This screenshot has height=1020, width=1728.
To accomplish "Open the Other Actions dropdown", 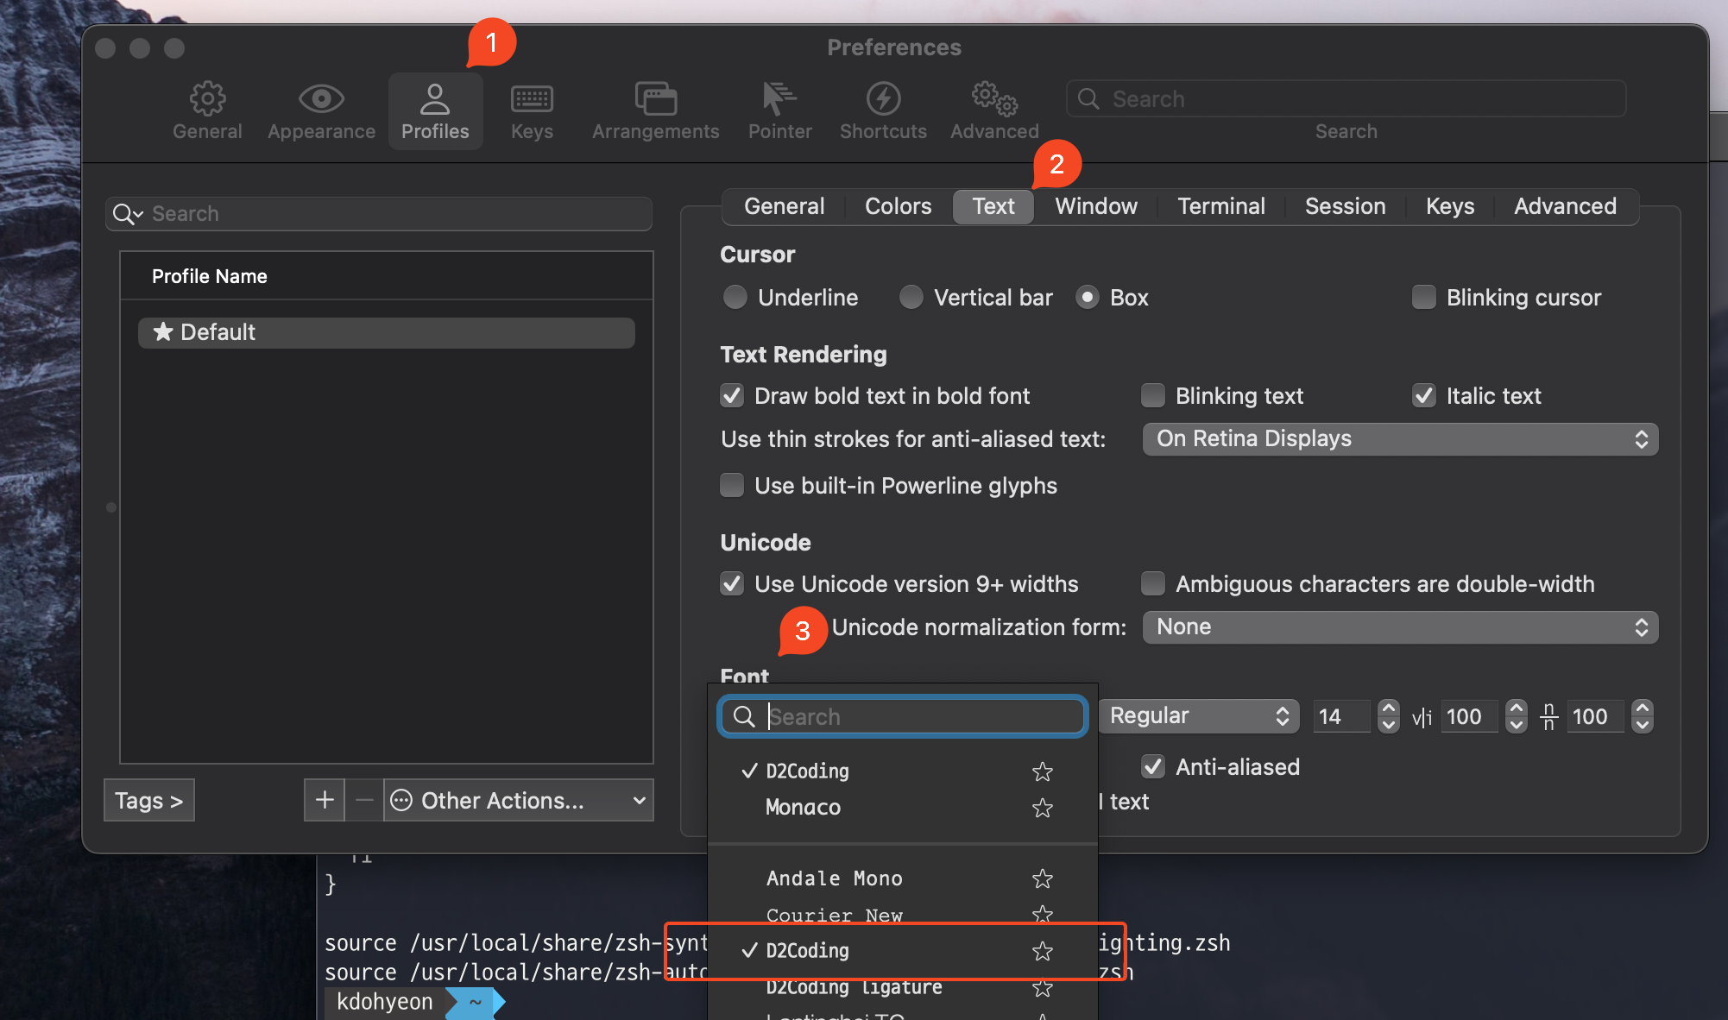I will coord(518,800).
